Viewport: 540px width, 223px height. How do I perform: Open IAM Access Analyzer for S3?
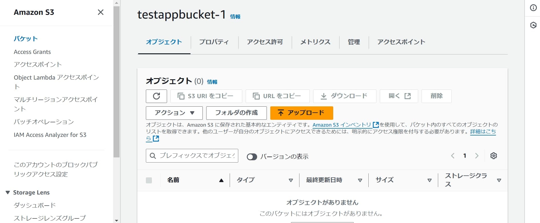(50, 135)
